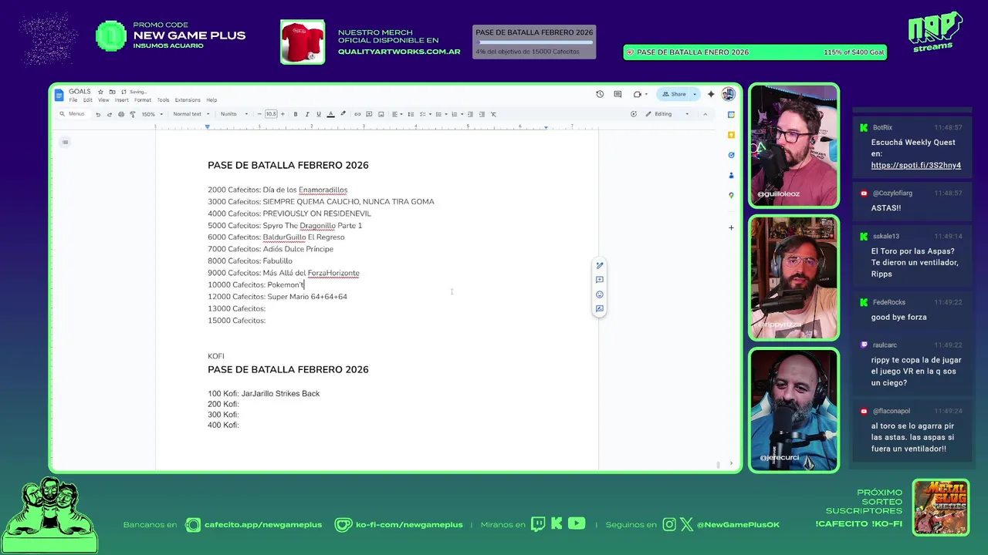
Task: Open the Nunito font dropdown
Action: point(234,114)
